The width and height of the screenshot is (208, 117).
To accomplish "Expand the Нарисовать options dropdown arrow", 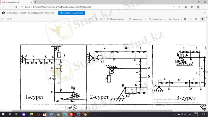I will 145,19.
